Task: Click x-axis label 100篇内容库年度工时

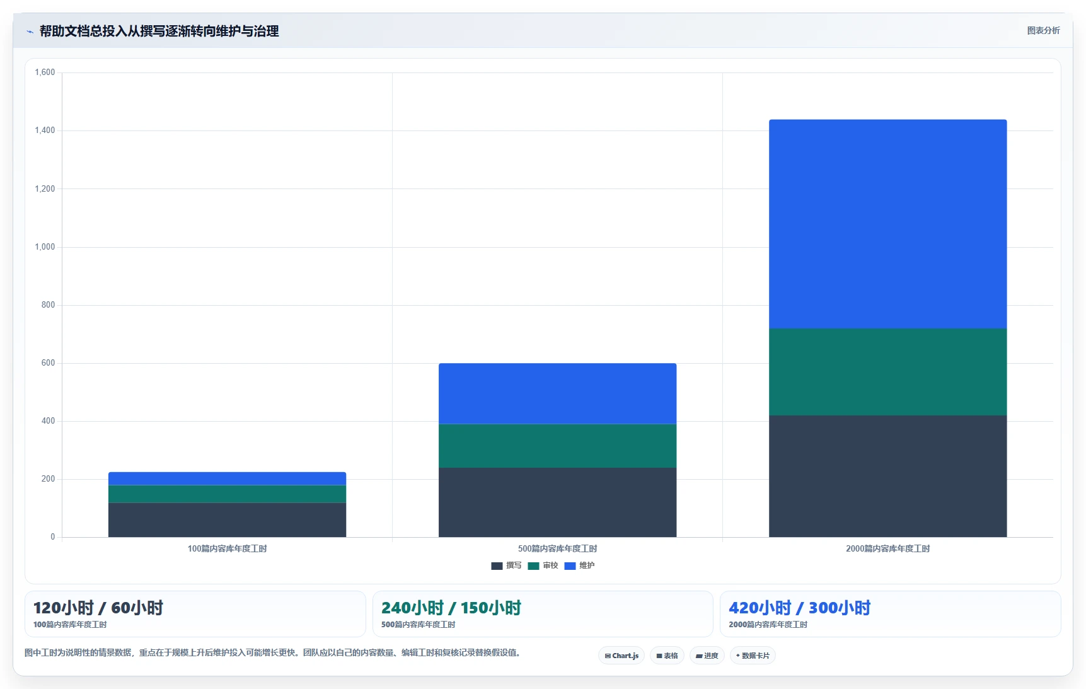Action: click(x=227, y=548)
